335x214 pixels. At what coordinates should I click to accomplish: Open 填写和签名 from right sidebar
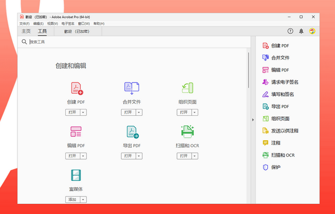pos(278,94)
